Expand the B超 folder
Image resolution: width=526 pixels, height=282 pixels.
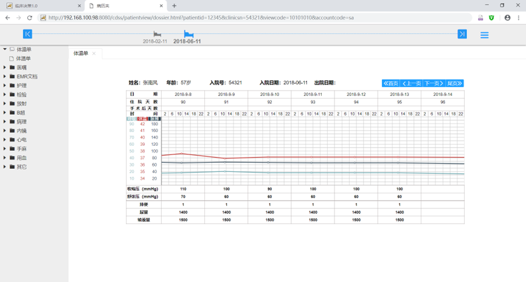(x=5, y=112)
